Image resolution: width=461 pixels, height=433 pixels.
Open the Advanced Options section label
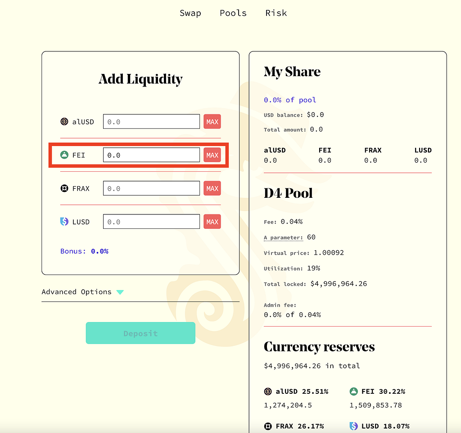point(77,292)
